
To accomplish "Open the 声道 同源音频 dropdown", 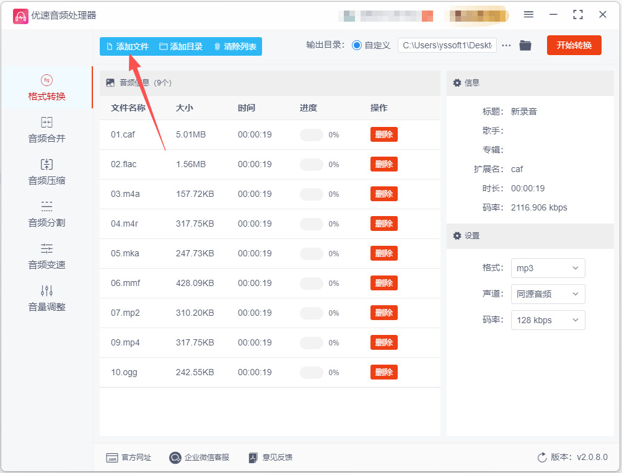I will tap(548, 294).
